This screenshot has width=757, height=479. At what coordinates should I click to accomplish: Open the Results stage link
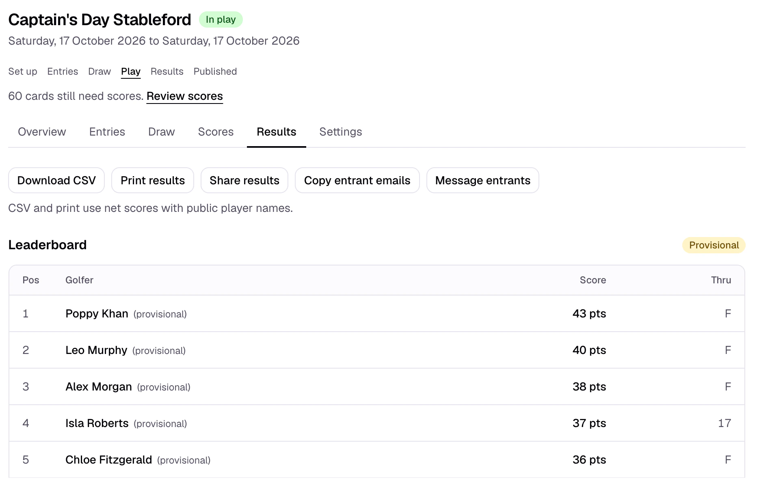pos(167,71)
